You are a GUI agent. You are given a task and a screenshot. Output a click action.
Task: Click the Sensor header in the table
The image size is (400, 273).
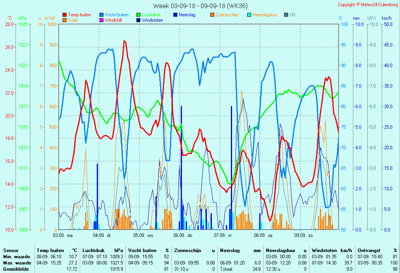(x=10, y=251)
